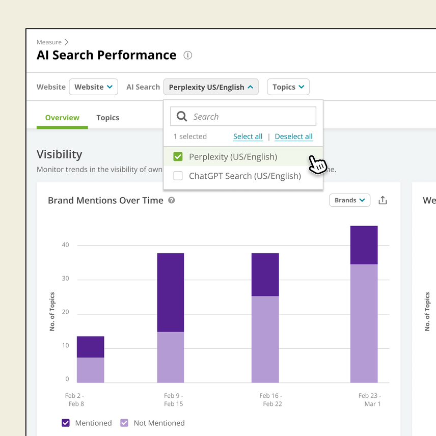
Task: Open the Topics filter dropdown
Action: click(288, 87)
